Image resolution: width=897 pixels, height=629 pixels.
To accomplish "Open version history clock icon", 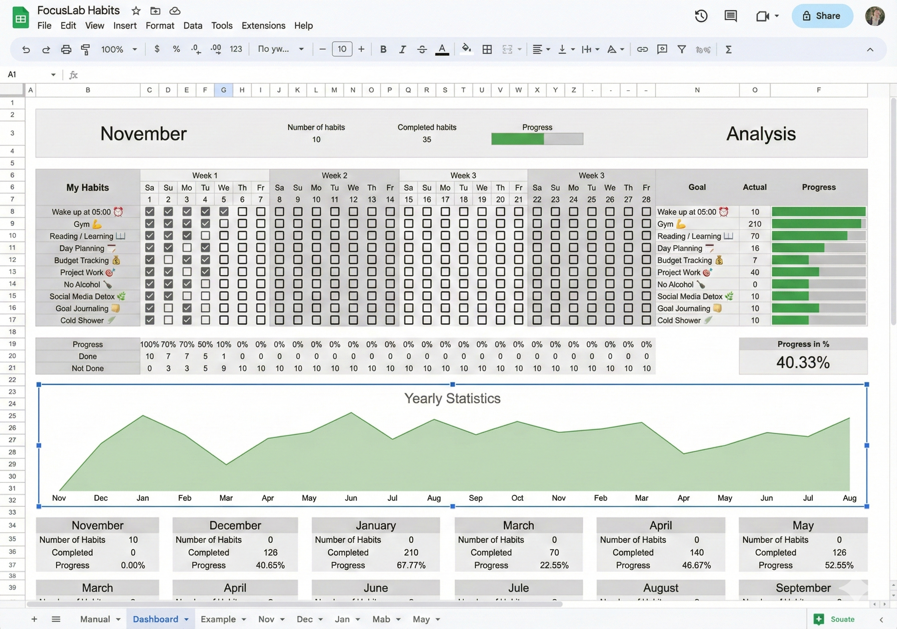I will coord(701,16).
